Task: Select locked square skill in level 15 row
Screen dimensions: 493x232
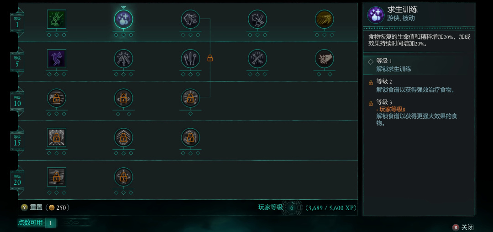Action: coord(57,138)
